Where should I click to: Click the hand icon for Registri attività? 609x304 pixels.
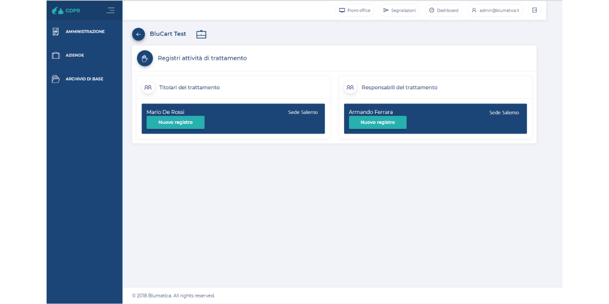[145, 58]
